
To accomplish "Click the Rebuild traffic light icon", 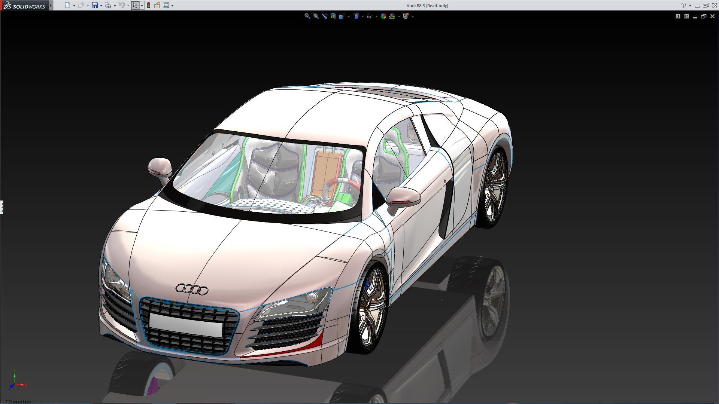I will point(149,5).
